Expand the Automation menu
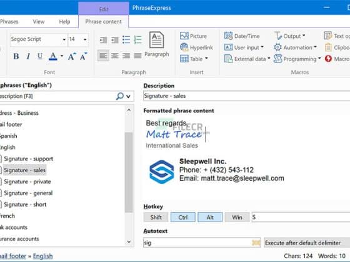The image size is (350, 262). click(295, 47)
